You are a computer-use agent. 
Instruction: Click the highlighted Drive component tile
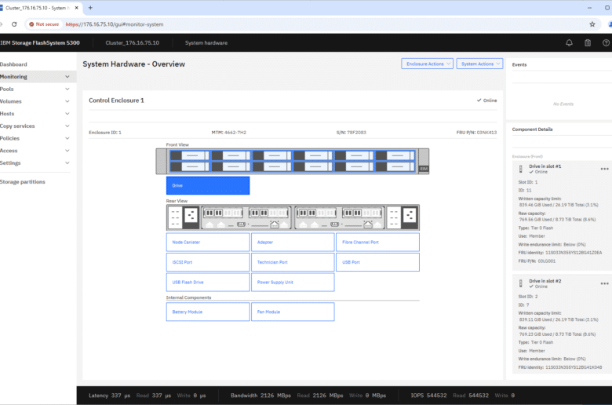point(208,185)
